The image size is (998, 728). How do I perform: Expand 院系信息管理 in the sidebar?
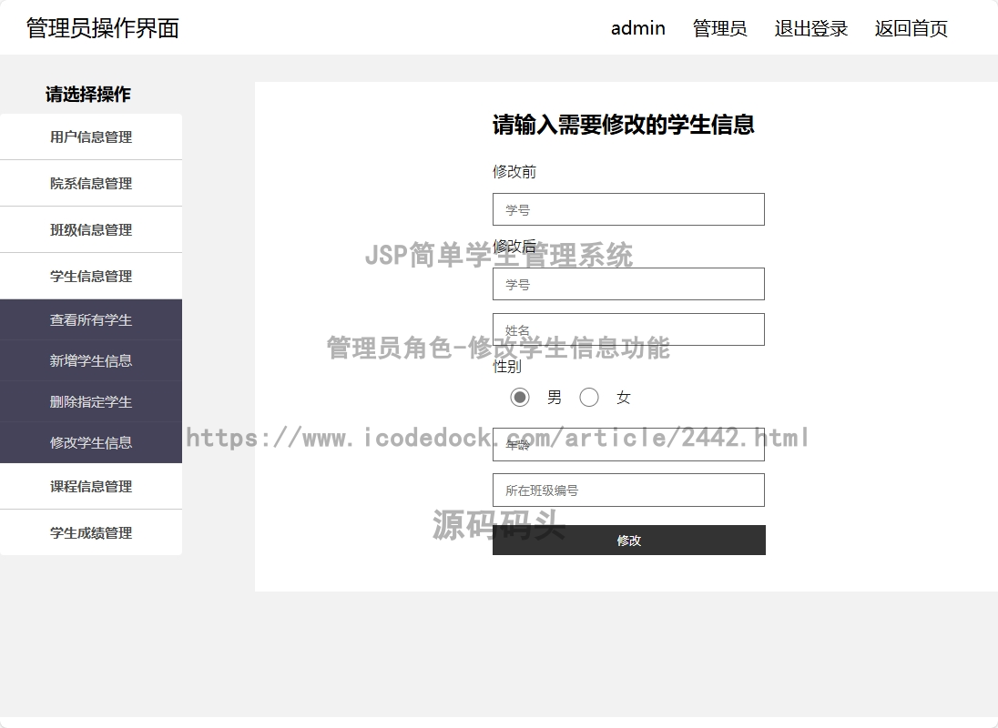[x=91, y=183]
